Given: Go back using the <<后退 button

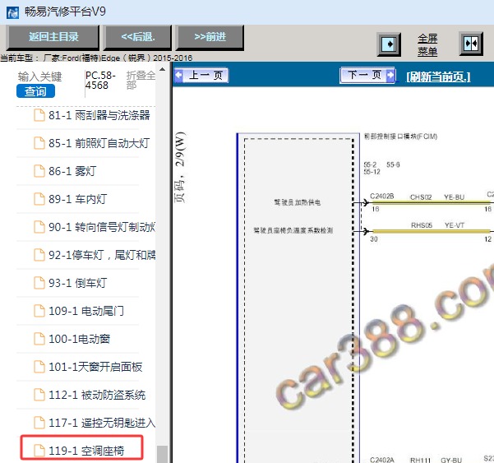Looking at the screenshot, I should 138,37.
